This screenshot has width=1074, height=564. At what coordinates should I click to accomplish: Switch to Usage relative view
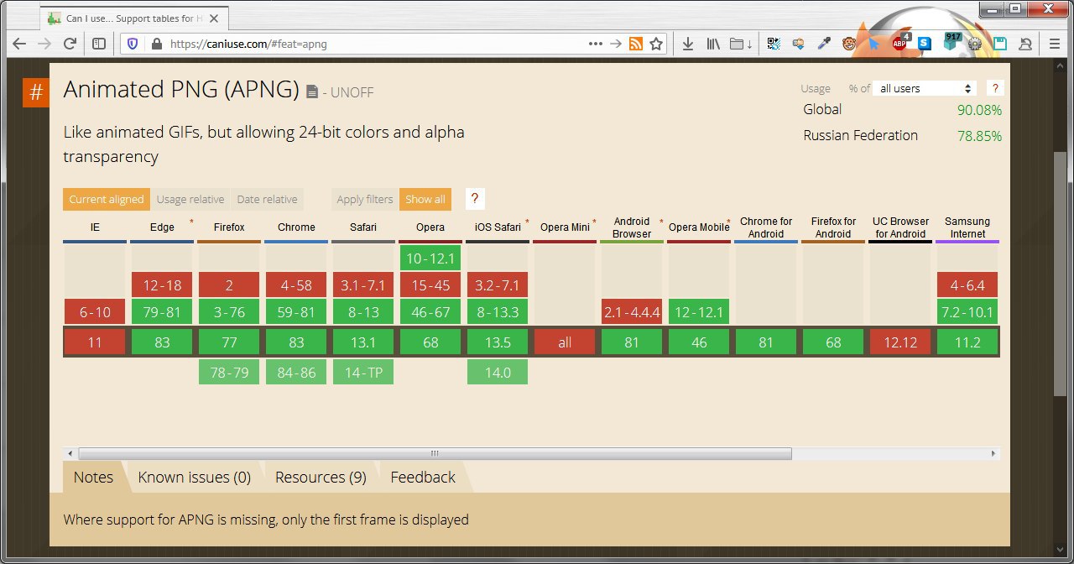tap(190, 199)
